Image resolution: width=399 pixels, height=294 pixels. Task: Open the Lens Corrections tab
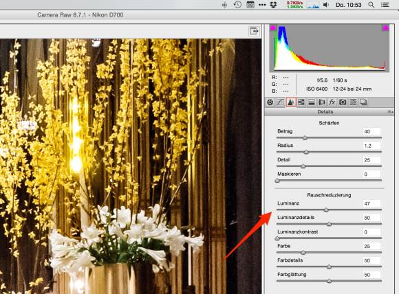322,102
